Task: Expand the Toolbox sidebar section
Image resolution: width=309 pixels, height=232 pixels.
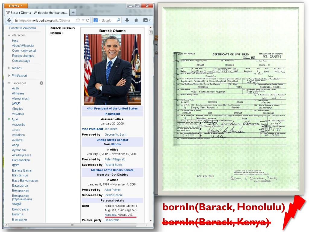Action: pyautogui.click(x=9, y=68)
